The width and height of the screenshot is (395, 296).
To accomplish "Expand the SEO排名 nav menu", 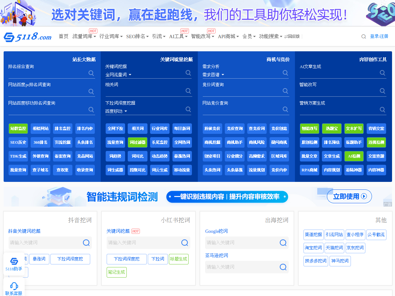I will tap(137, 37).
